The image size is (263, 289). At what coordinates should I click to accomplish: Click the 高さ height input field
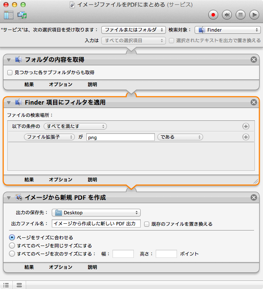[166, 254]
